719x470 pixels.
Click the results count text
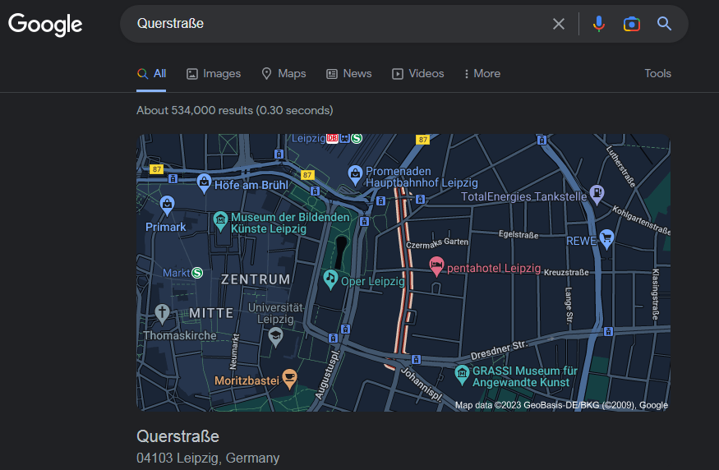(x=235, y=110)
